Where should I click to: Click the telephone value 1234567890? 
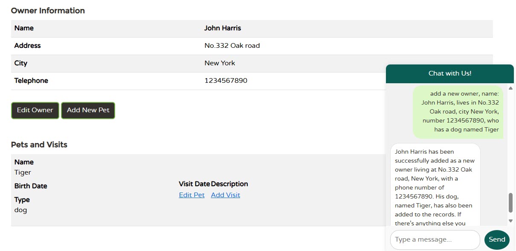point(226,81)
